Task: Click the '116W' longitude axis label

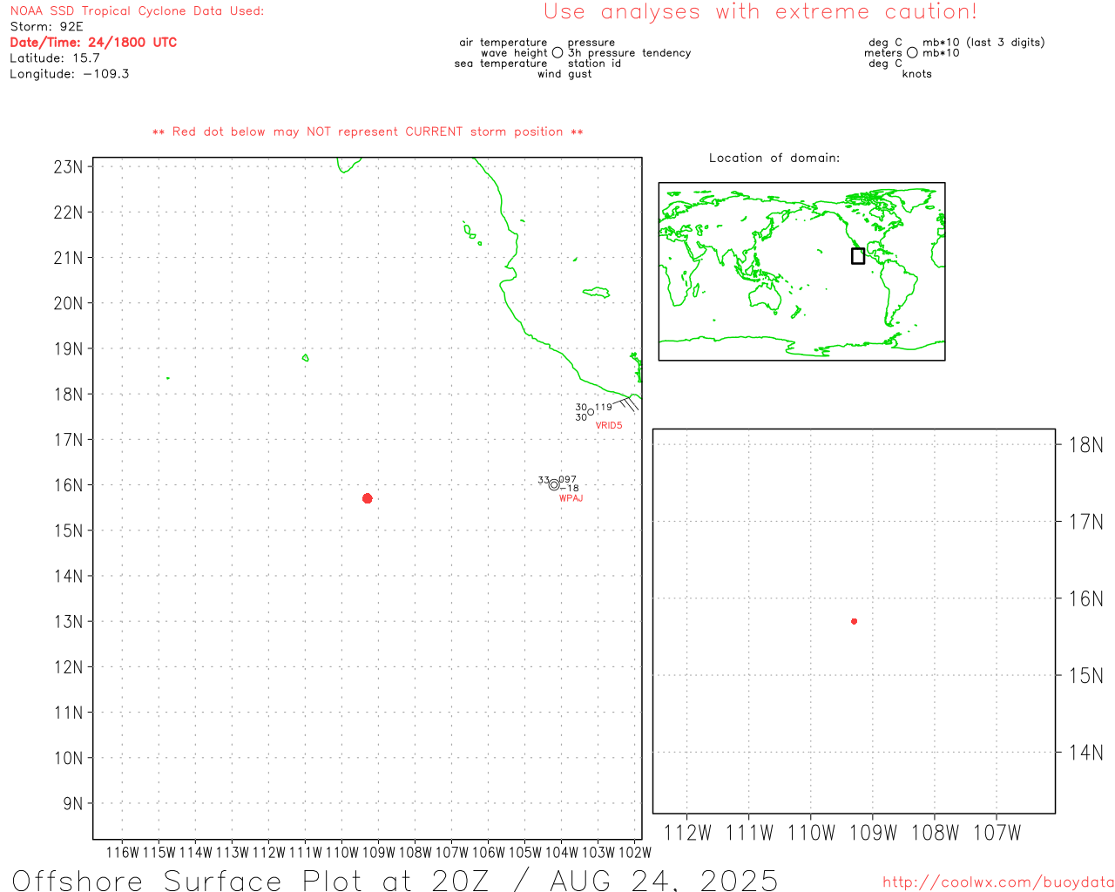Action: pos(122,853)
